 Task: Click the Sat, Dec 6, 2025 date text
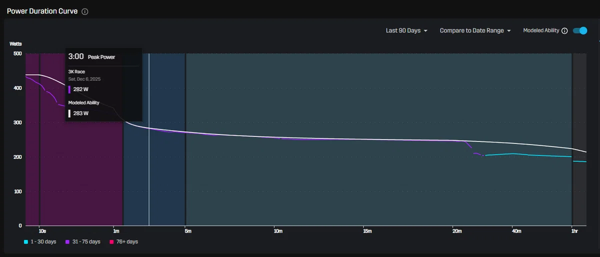pos(84,79)
